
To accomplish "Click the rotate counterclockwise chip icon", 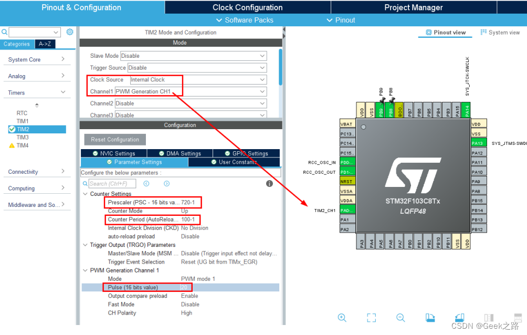I will pos(459,318).
